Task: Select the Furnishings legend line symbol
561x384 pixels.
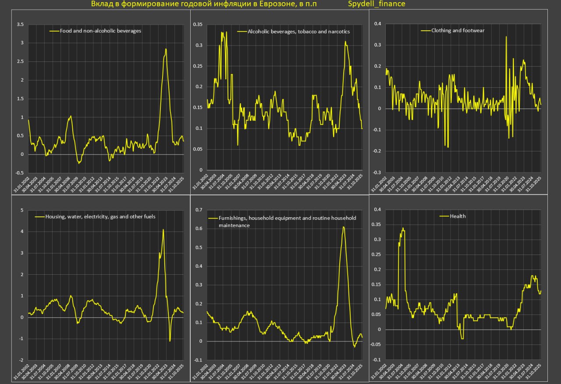Action: tap(213, 218)
